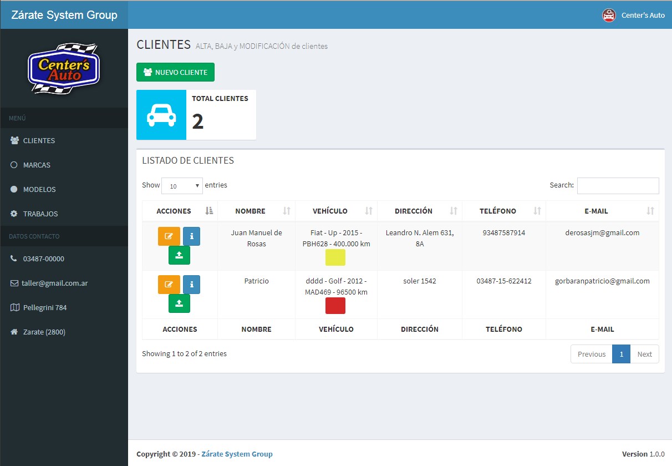The image size is (672, 466).
Task: Click the green upload icon for Juan Manuel de Rosas
Action: (179, 255)
